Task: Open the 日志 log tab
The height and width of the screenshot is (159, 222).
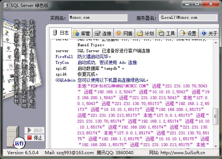Action: [x=60, y=33]
